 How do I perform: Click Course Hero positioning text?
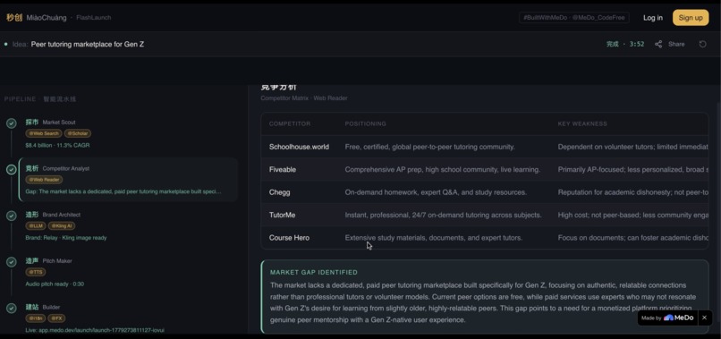click(x=434, y=238)
